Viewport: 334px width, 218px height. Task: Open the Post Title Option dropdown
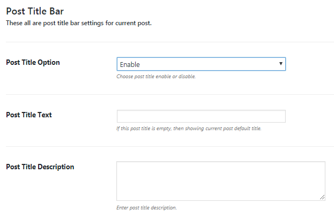201,64
